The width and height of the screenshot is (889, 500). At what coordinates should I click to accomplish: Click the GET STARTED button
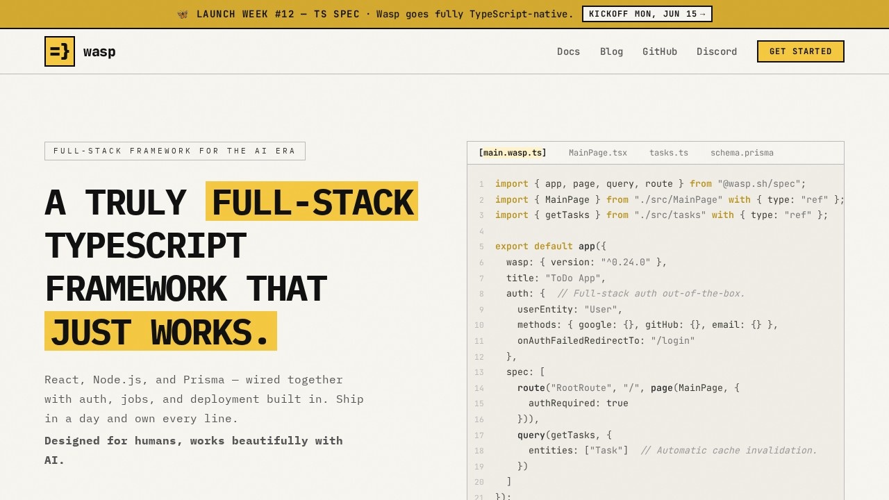pyautogui.click(x=801, y=51)
